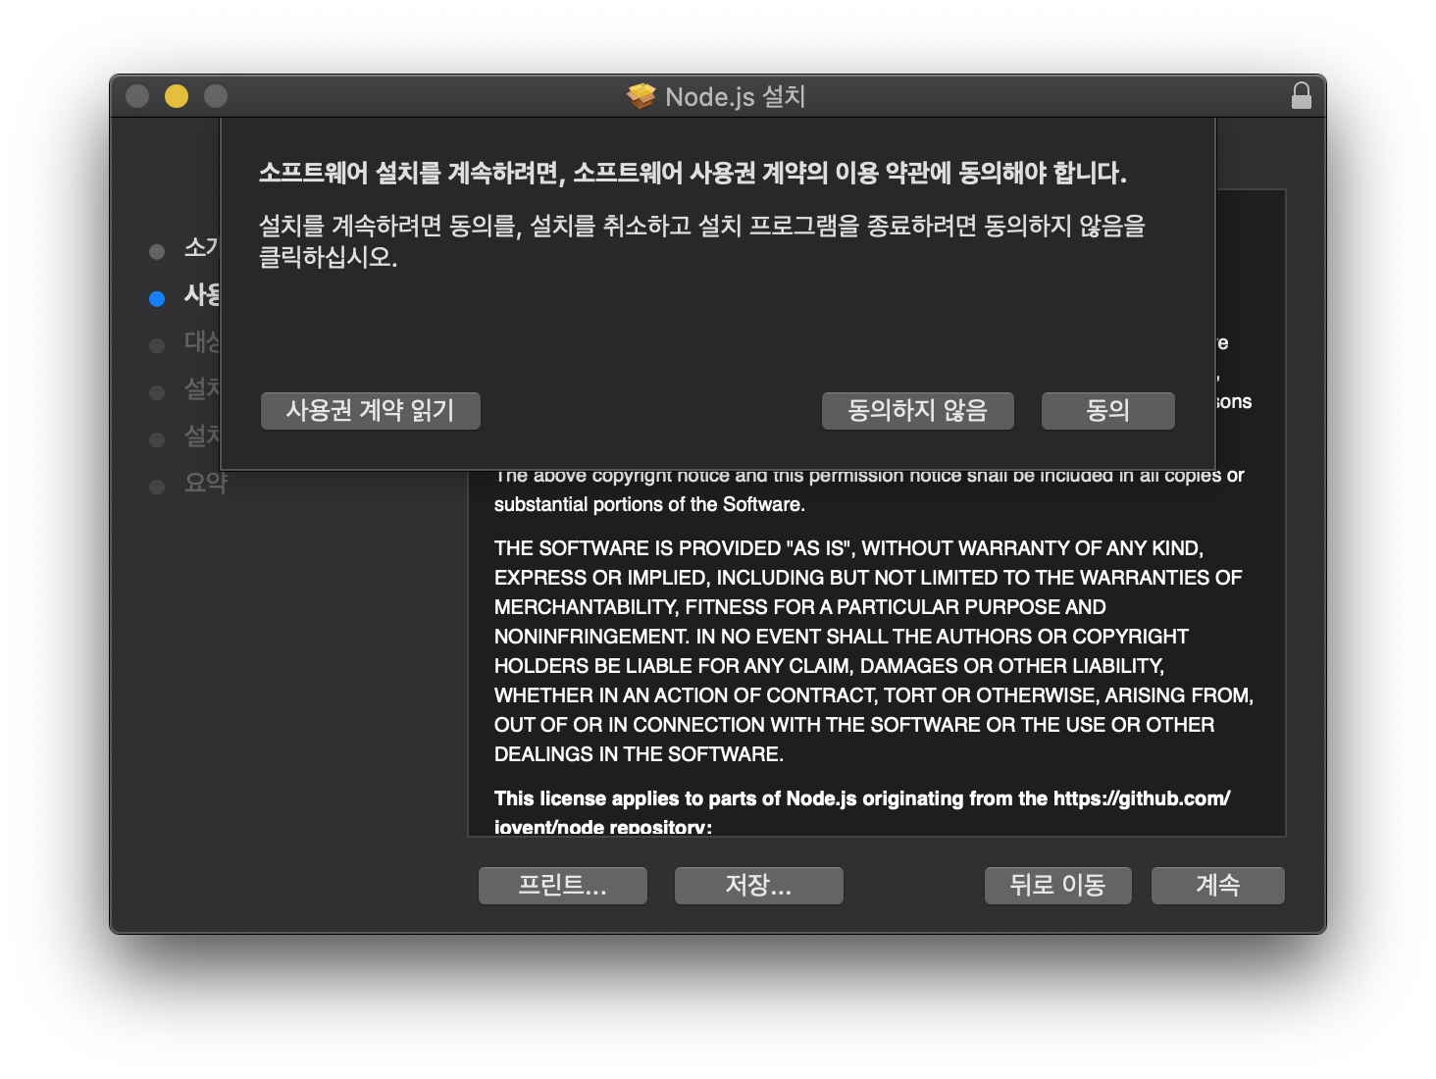This screenshot has height=1079, width=1436.
Task: Click the 클릭하십시오 instruction line in the sheet
Action: pyautogui.click(x=328, y=258)
